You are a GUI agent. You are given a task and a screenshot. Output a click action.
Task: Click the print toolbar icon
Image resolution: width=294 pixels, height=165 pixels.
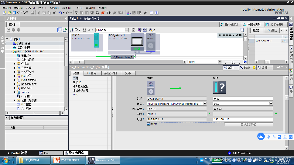[32, 13]
